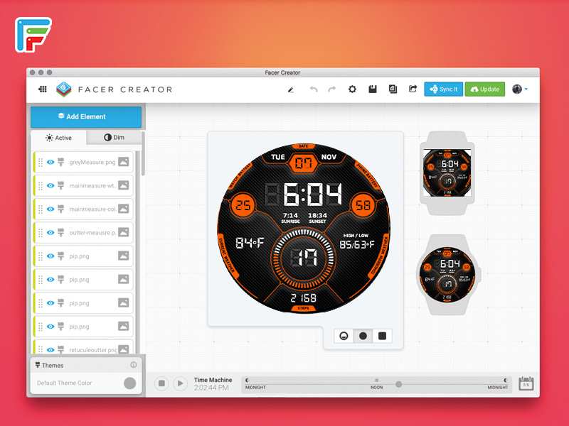Click image icon on mainmeasure-col layer
This screenshot has height=426, width=569.
pos(123,209)
